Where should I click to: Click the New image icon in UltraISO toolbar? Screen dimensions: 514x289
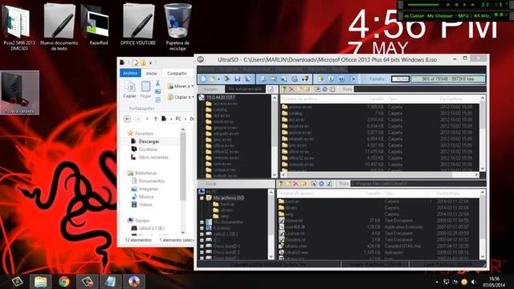(x=203, y=79)
